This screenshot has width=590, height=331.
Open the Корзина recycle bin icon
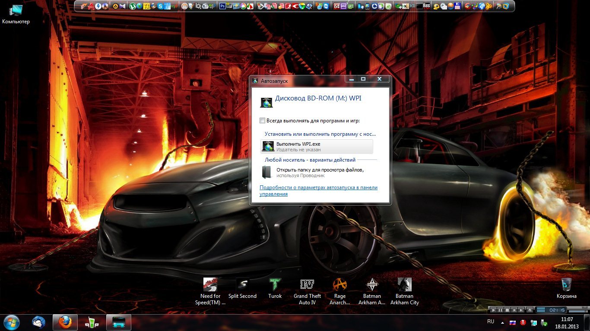(x=567, y=288)
